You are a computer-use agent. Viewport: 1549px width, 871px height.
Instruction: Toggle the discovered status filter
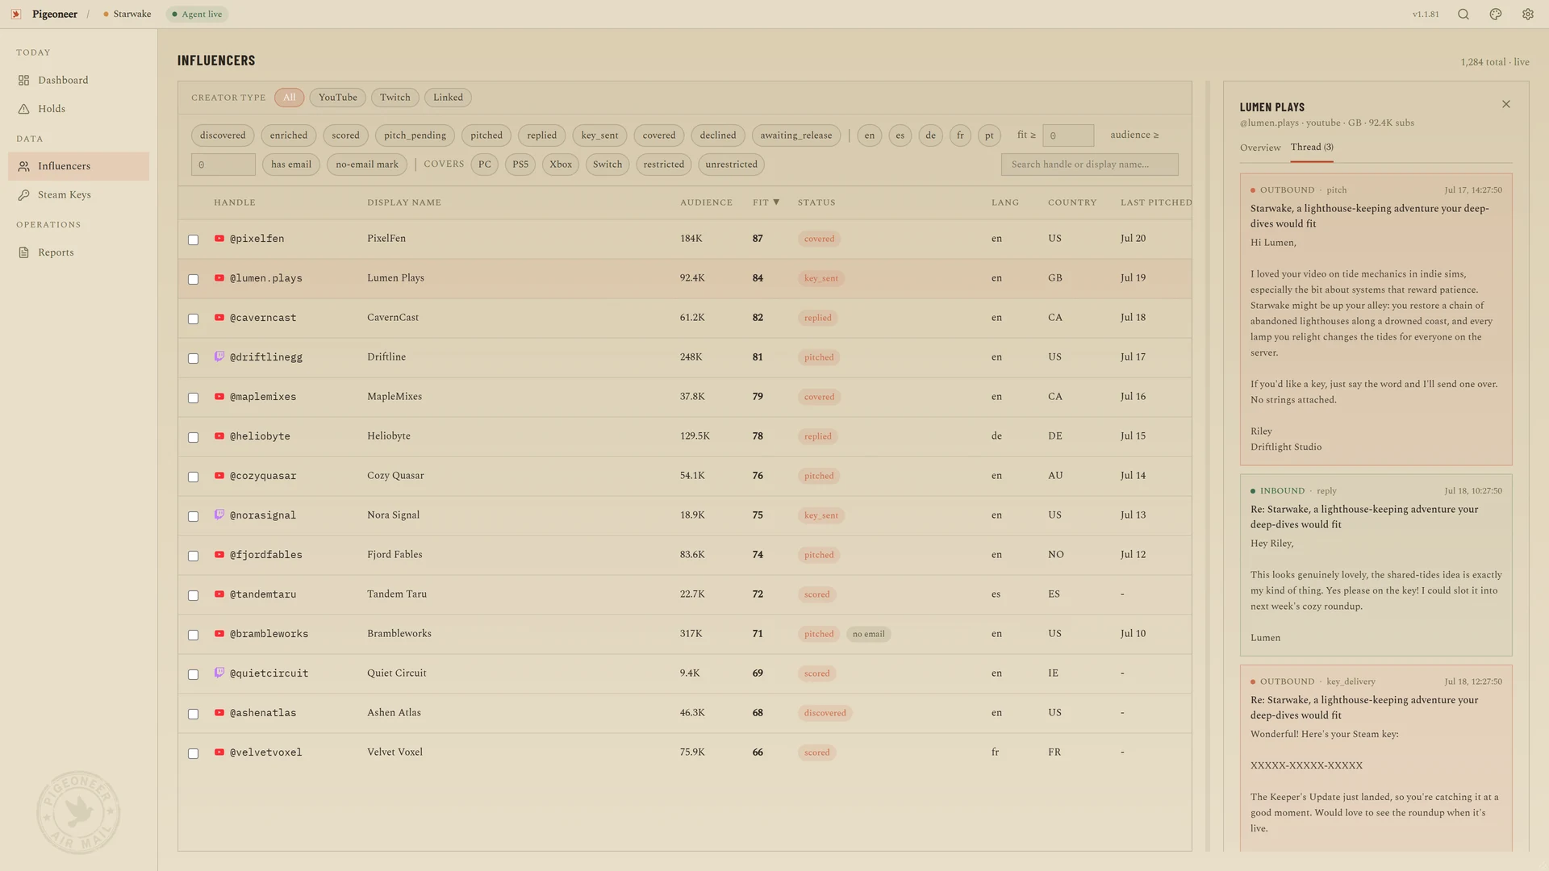tap(223, 135)
